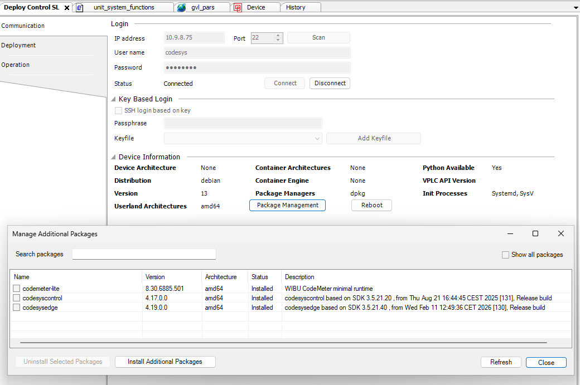This screenshot has height=385, width=580.
Task: Select the codesyscontrol package checkbox
Action: click(x=17, y=298)
